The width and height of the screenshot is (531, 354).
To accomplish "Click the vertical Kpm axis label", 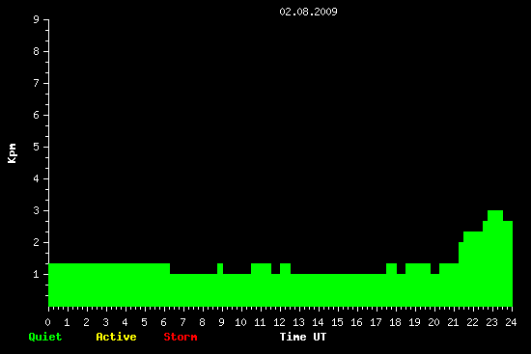I will [12, 153].
